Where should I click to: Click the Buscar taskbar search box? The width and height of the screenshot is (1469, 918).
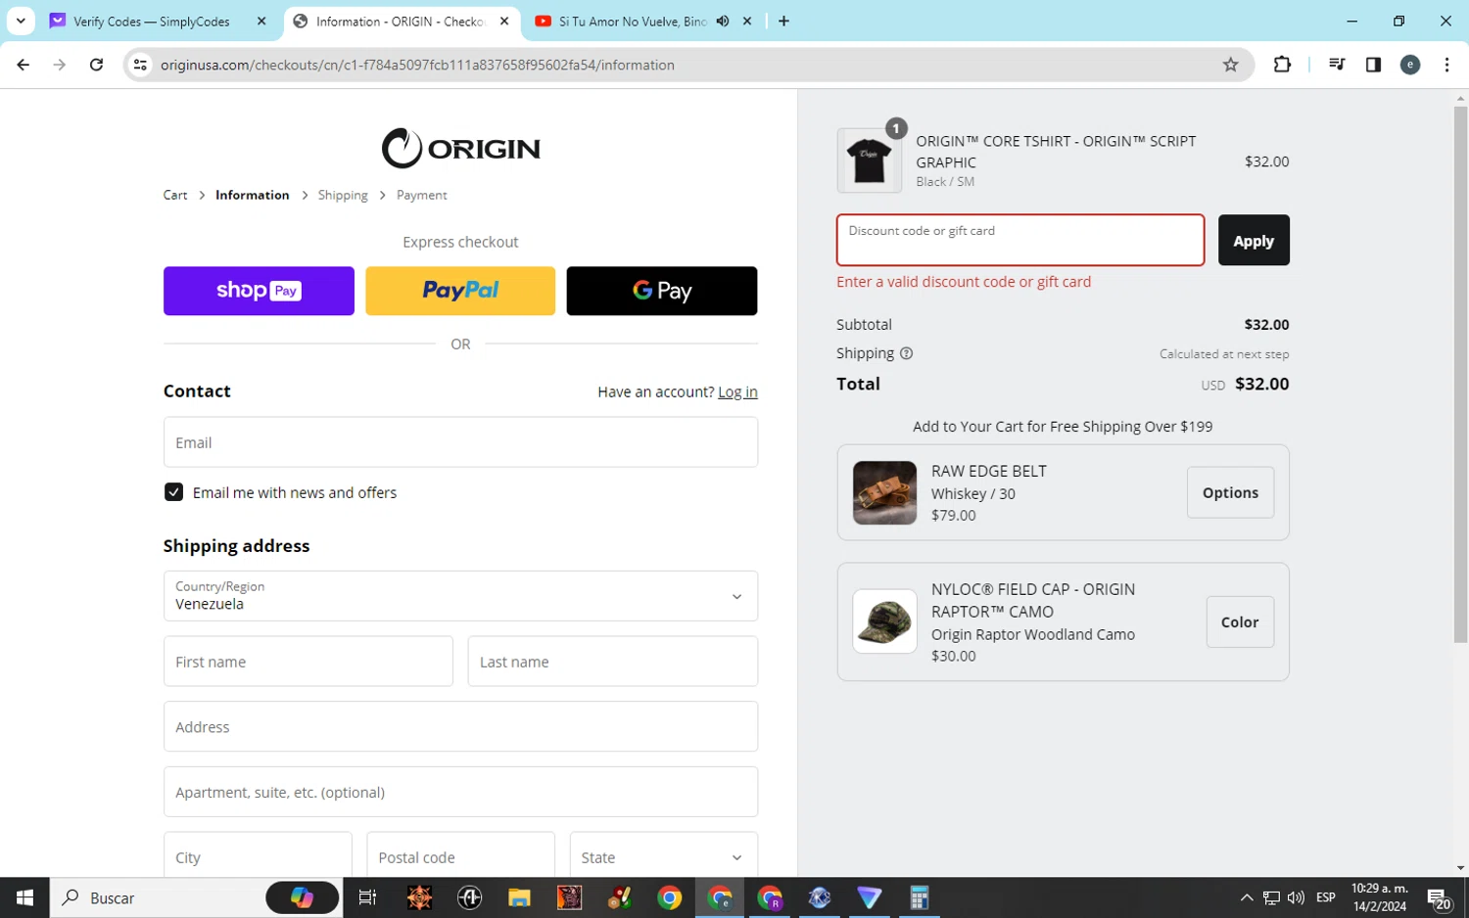(x=196, y=897)
